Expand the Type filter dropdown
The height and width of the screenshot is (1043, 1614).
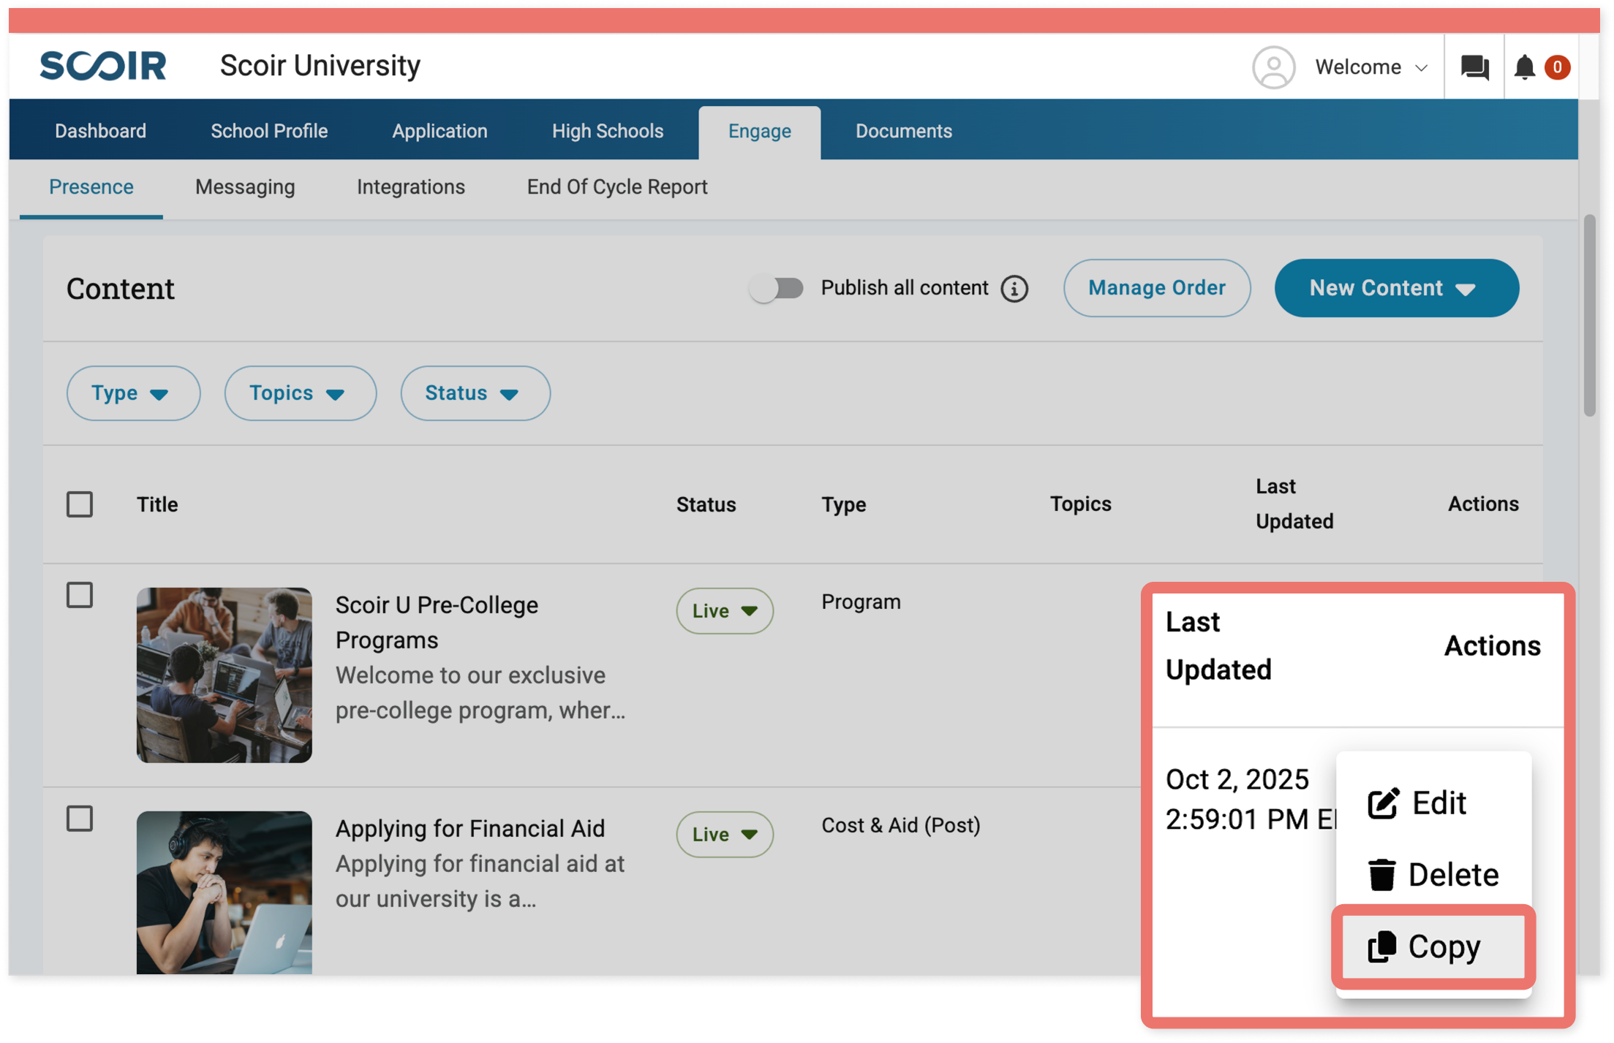132,393
